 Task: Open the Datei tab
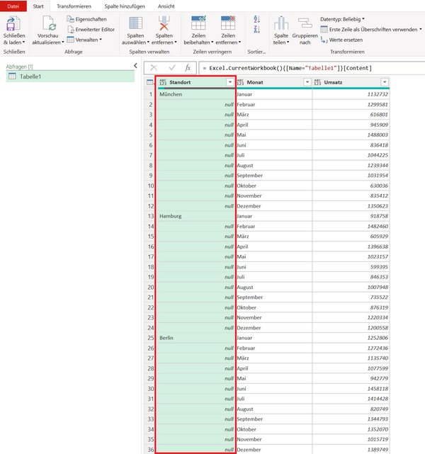coord(13,6)
